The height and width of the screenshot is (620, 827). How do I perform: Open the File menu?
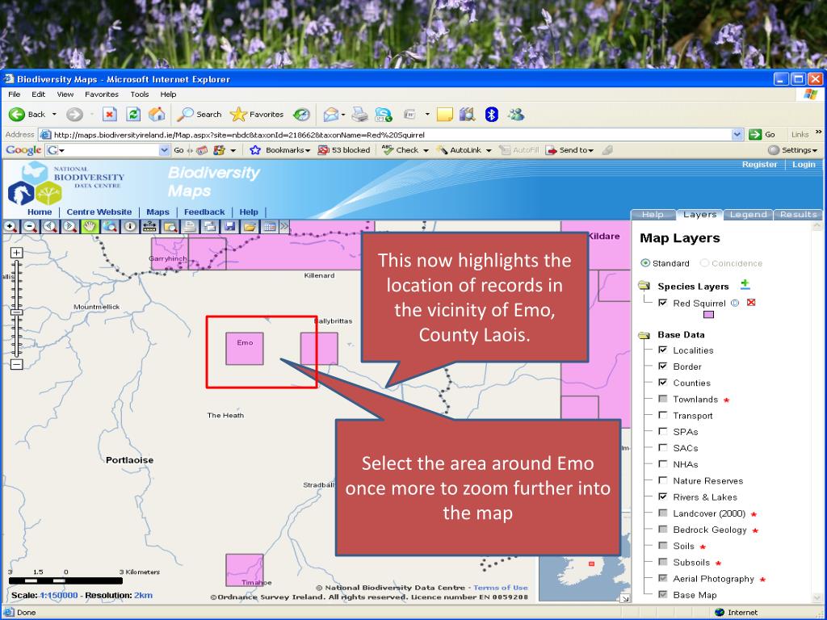(15, 94)
